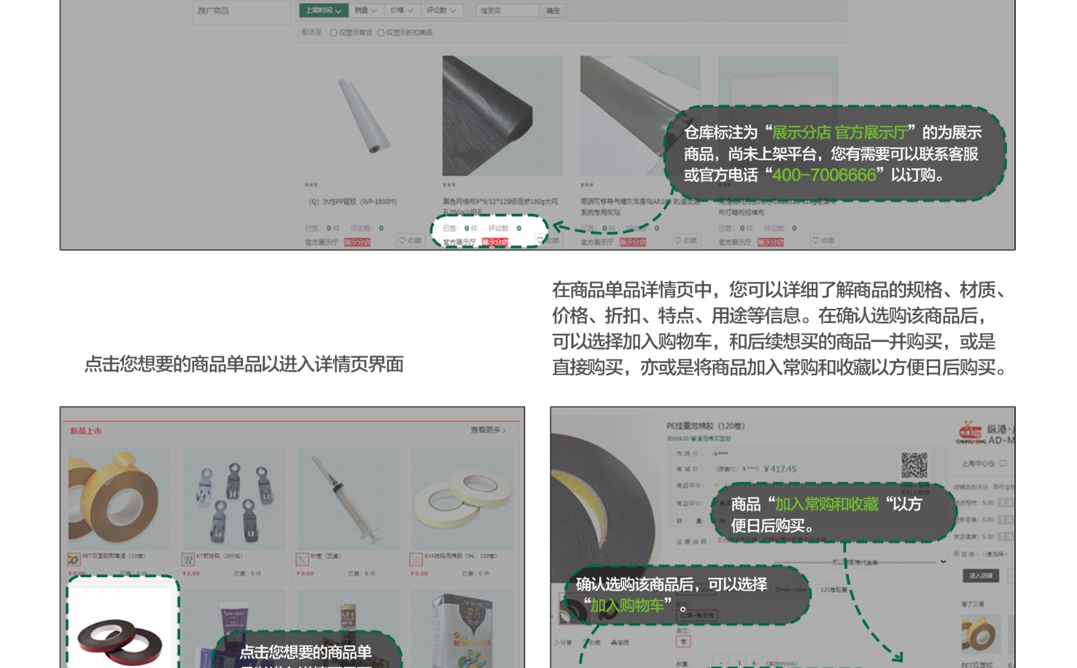Click the 确定 search confirm button
1077x668 pixels.
[553, 10]
